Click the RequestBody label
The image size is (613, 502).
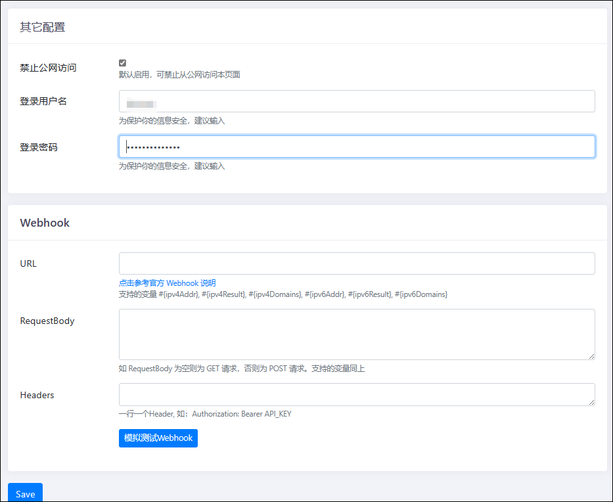[x=47, y=321]
